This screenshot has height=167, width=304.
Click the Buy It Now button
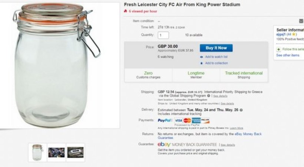(216, 48)
